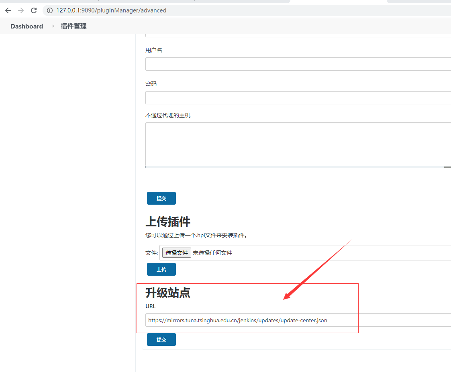The height and width of the screenshot is (372, 451).
Task: Click the breadcrumb arrow after Dashboard
Action: [53, 26]
